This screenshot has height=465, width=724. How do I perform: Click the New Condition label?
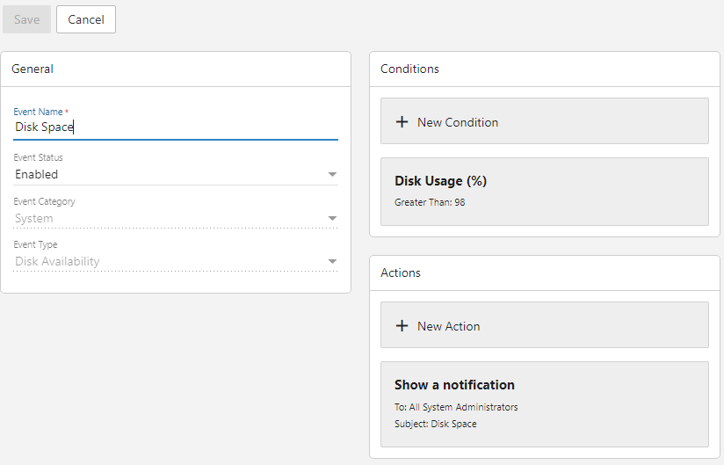(x=457, y=122)
